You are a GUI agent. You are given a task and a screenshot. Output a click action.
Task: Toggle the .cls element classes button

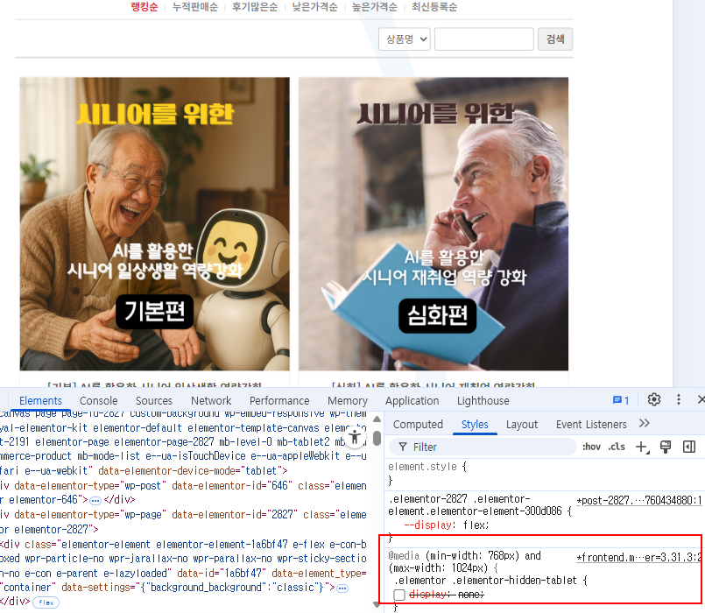tap(617, 447)
